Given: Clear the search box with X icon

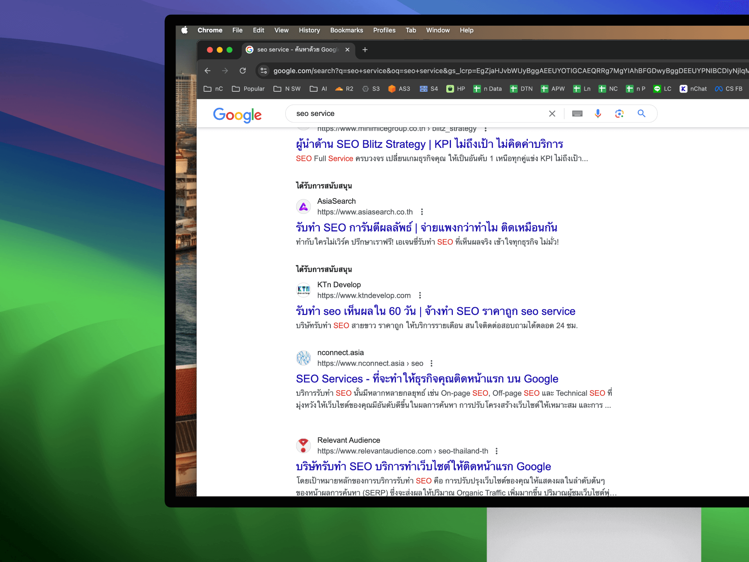Looking at the screenshot, I should (x=552, y=114).
